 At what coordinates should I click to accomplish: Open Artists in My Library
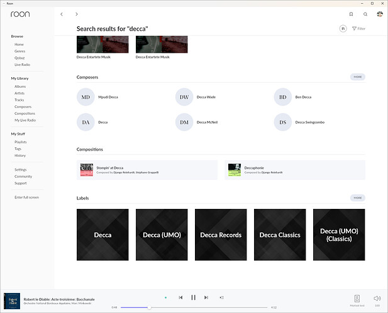[x=19, y=93]
